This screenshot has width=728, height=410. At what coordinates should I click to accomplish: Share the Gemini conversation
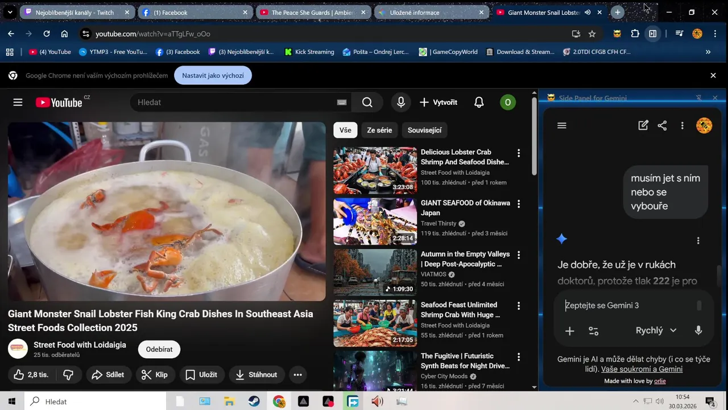[x=662, y=126]
